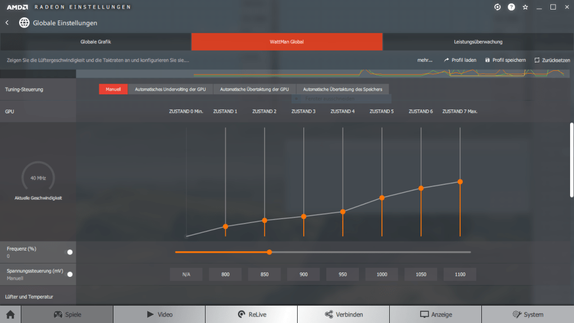Toggle the Frequenz (%) switch
The image size is (574, 323).
pos(70,252)
